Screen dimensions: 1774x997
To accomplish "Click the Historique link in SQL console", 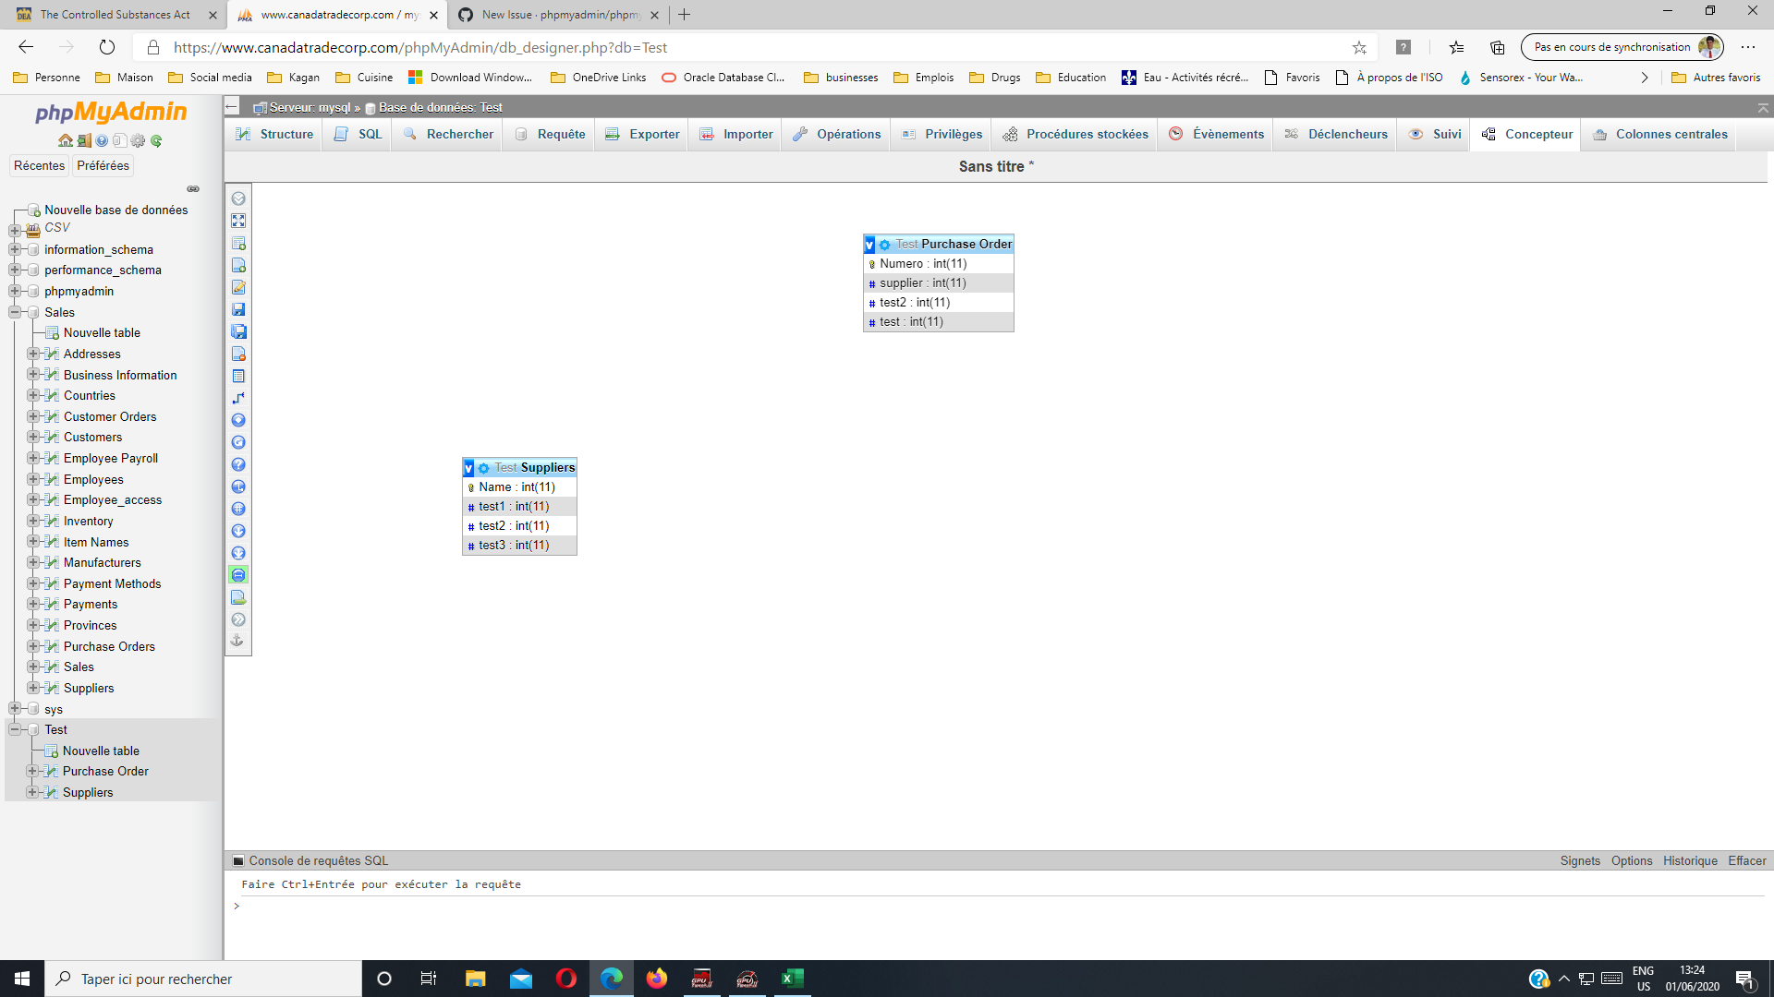I will click(x=1690, y=859).
